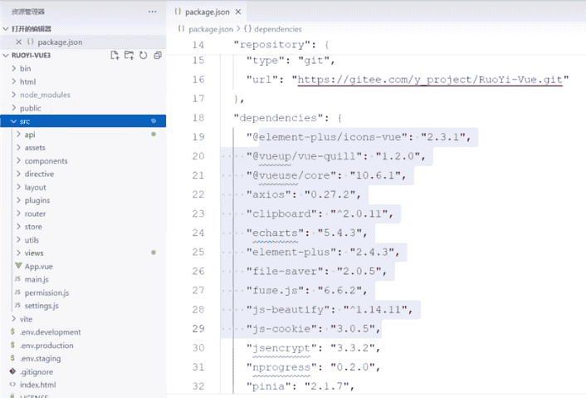
Task: Open the gitee RuoYi-Vue.git URL link
Action: tap(432, 80)
